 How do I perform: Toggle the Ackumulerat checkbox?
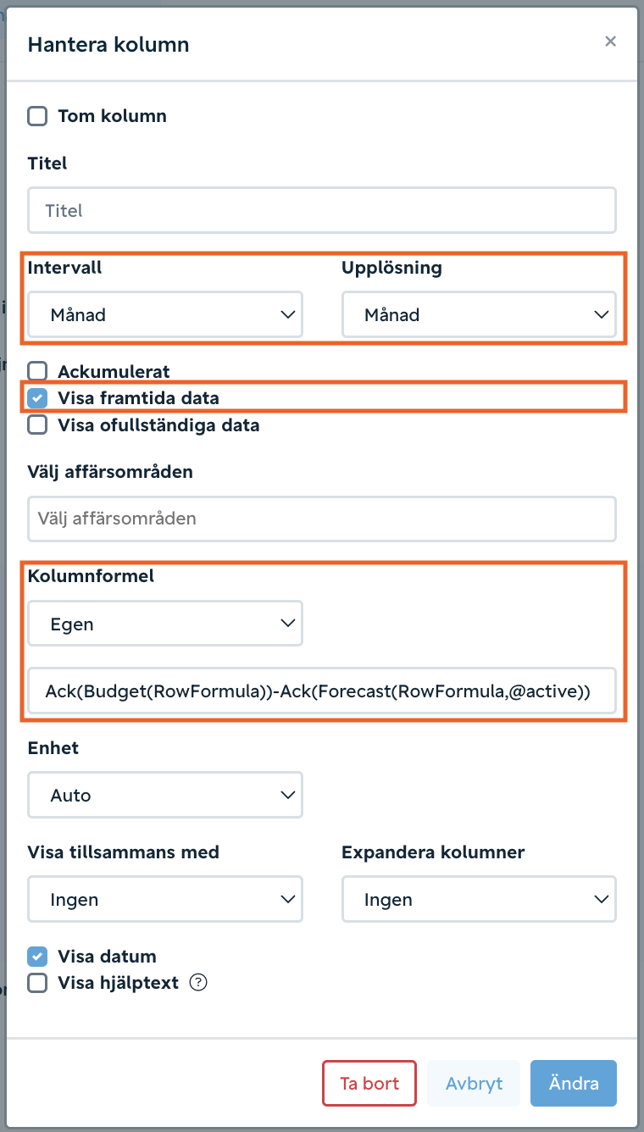tap(37, 371)
